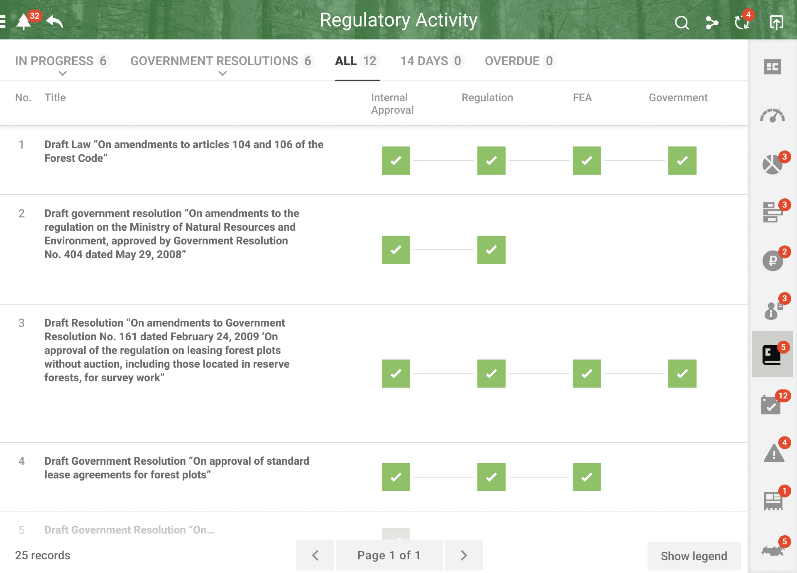
Task: Click Regulation checkmark for row 2
Action: click(x=491, y=250)
